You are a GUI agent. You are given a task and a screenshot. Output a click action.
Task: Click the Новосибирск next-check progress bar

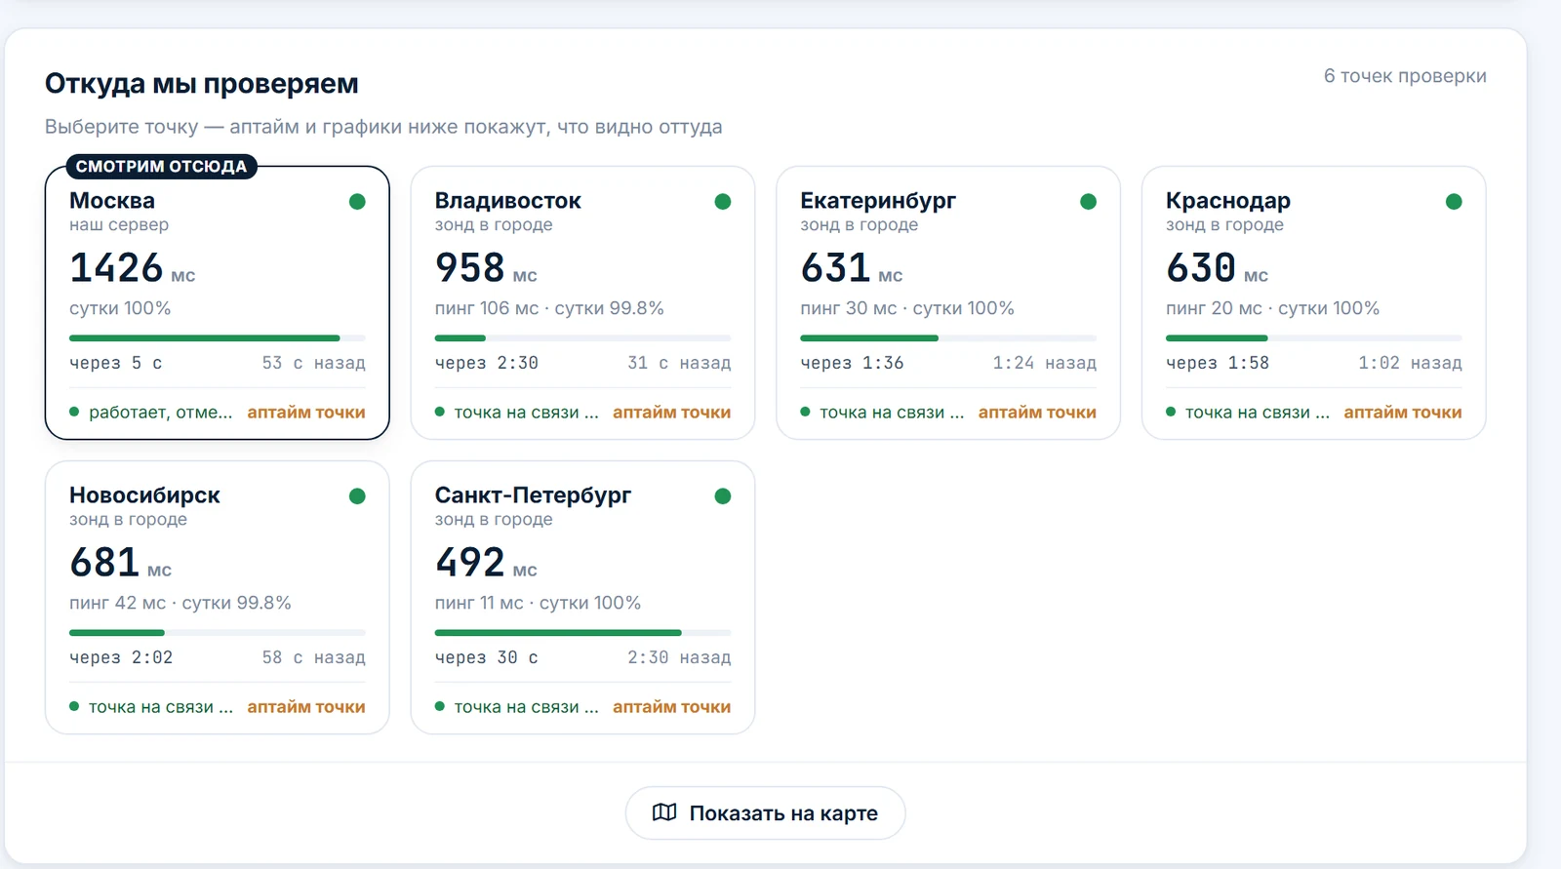pos(218,633)
